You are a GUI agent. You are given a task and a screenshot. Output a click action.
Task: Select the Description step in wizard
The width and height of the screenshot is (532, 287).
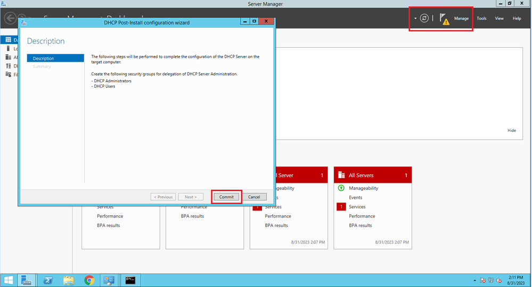[55, 58]
